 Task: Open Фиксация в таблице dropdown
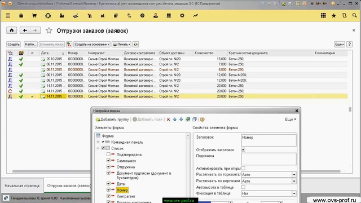click(x=294, y=193)
